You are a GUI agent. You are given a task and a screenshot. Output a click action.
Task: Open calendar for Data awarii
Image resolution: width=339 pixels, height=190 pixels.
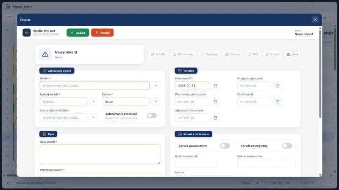pos(215,86)
